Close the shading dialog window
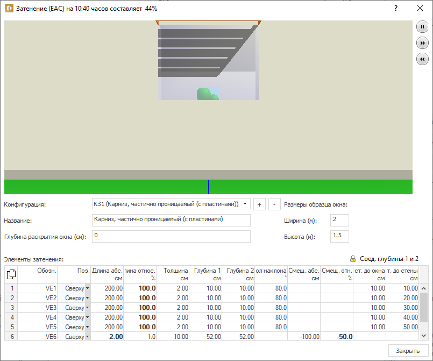 tap(420, 8)
